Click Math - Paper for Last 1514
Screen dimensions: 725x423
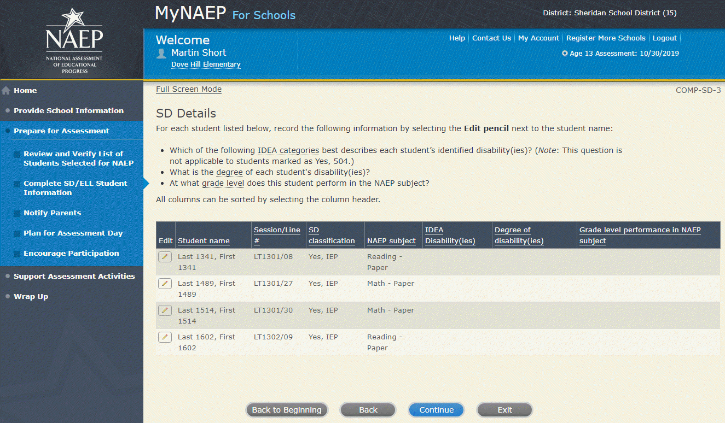391,310
